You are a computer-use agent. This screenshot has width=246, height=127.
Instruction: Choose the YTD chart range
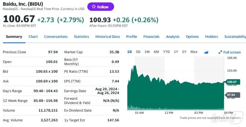pos(166,52)
